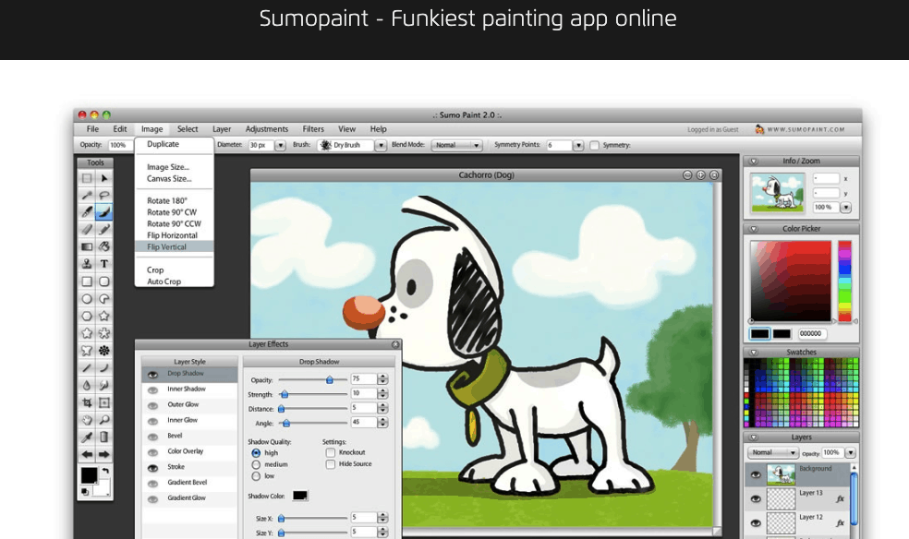The height and width of the screenshot is (539, 909).
Task: Open the Blend Mode dropdown
Action: pyautogui.click(x=457, y=145)
